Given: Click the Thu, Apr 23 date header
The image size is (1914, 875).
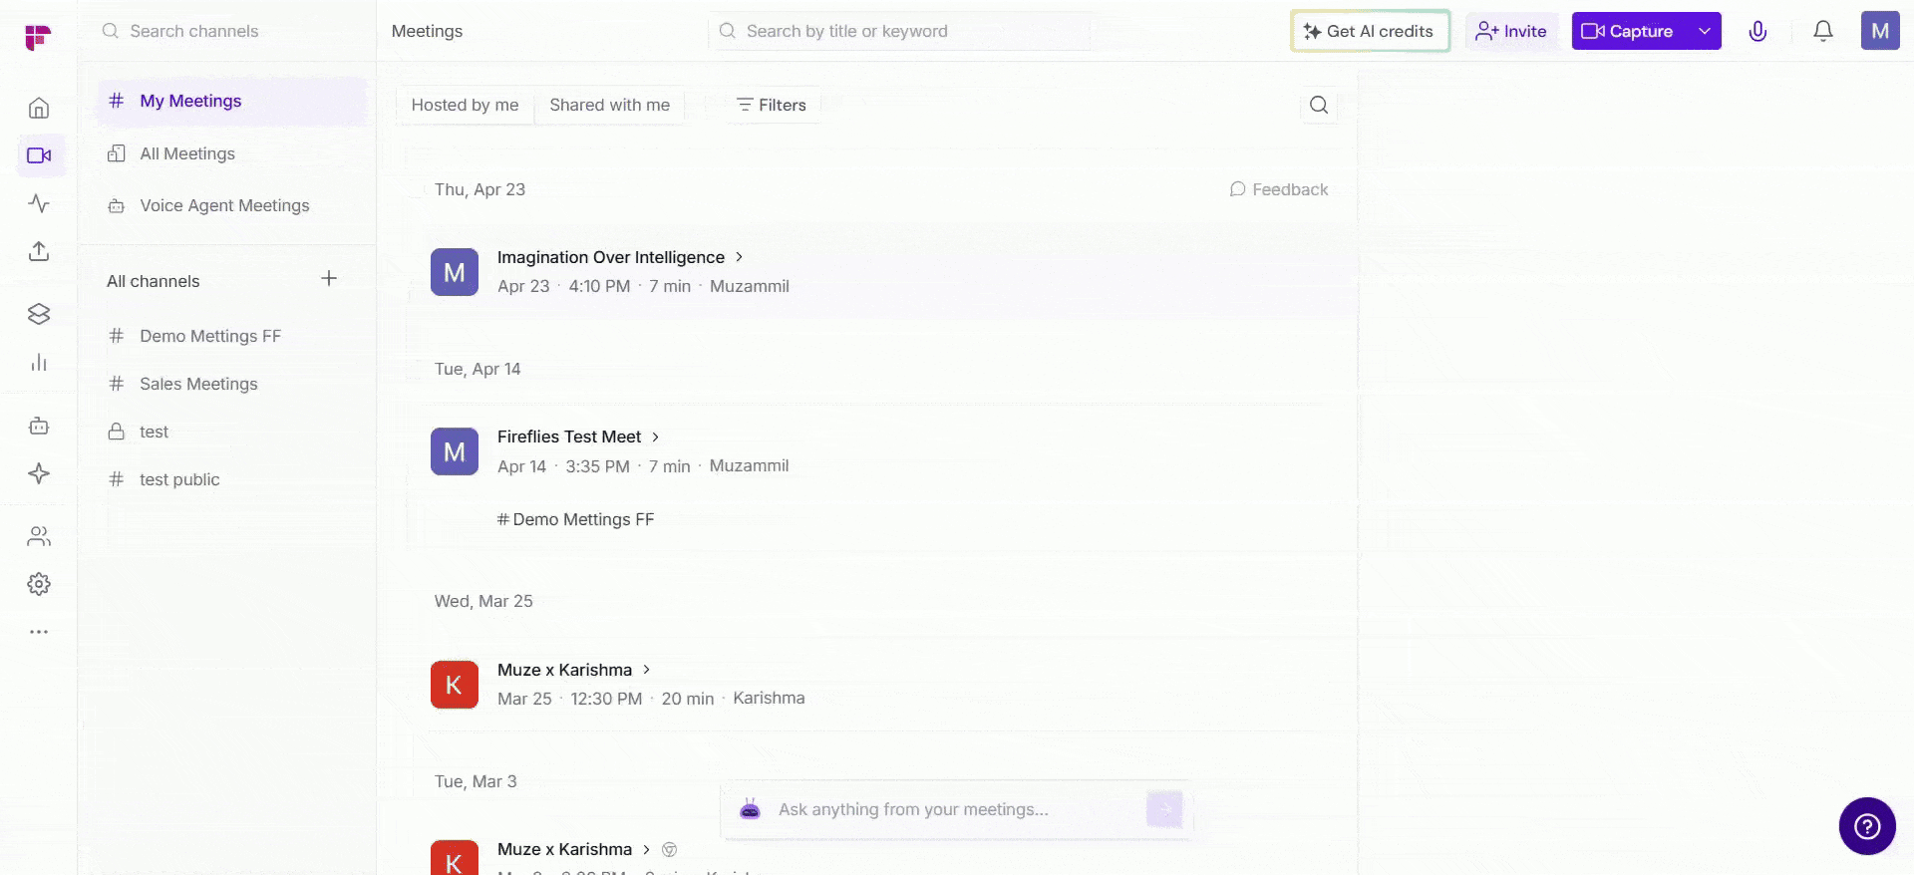Looking at the screenshot, I should [479, 189].
